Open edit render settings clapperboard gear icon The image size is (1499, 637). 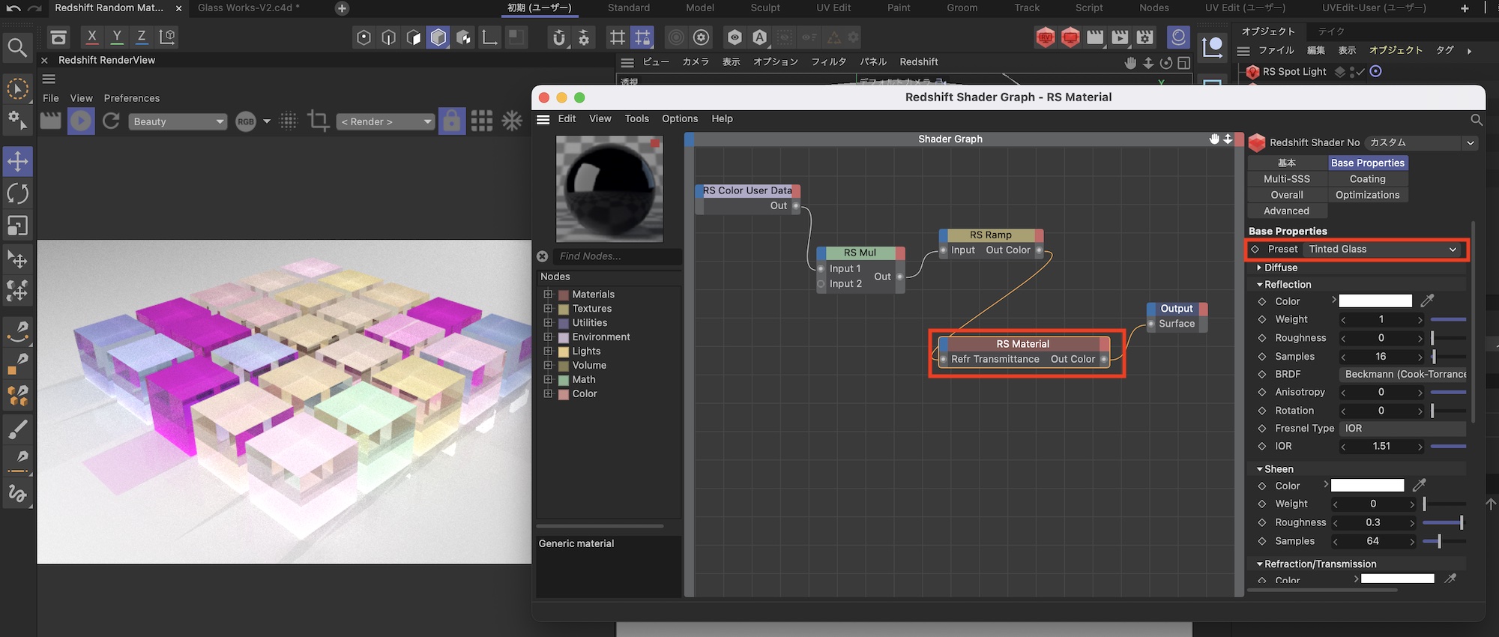(x=1144, y=37)
